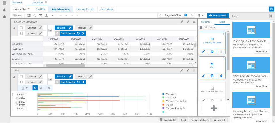275x123 pixels.
Task: Click the info badge beside Negative EOP
Action: click(x=186, y=15)
